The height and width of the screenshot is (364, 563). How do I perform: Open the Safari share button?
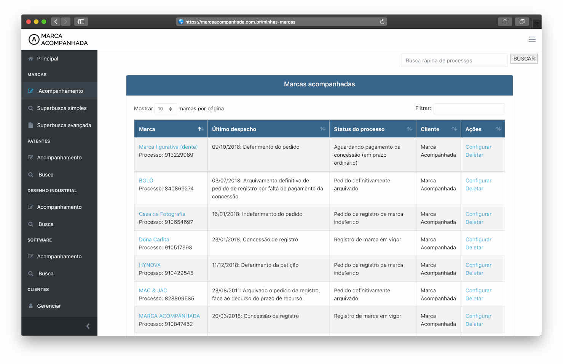pyautogui.click(x=505, y=22)
